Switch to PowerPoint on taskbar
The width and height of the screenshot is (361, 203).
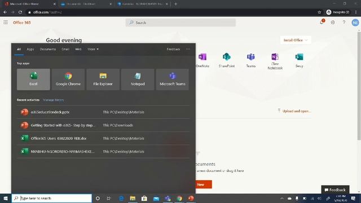pyautogui.click(x=191, y=198)
